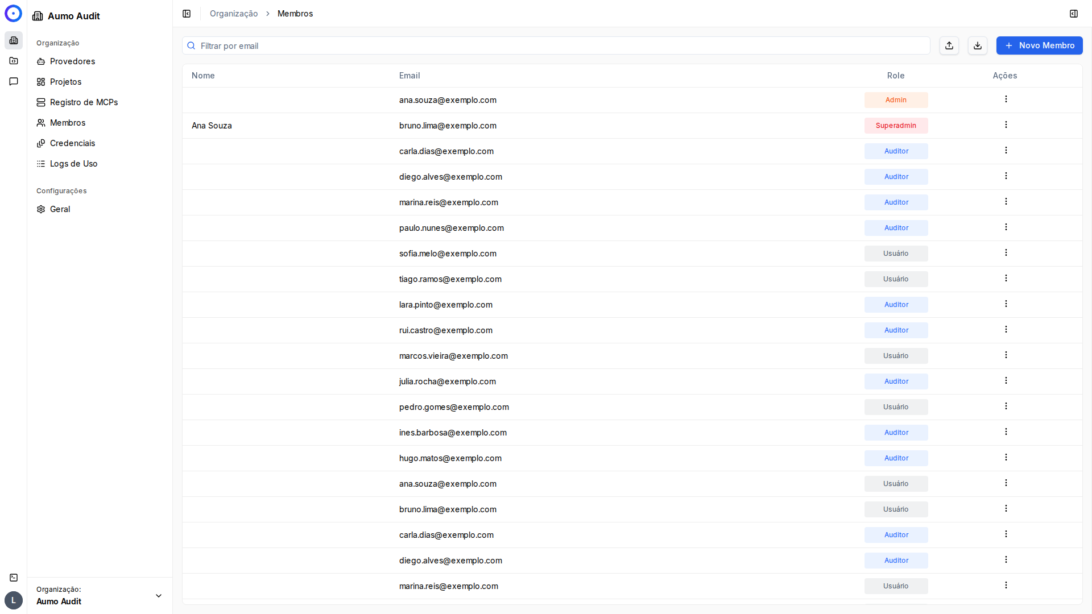Click email ines.barbosa@exemplo.com
The height and width of the screenshot is (614, 1092).
453,433
